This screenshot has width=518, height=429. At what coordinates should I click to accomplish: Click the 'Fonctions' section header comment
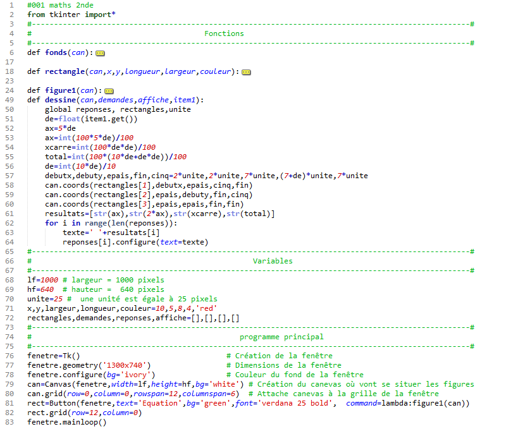[223, 33]
